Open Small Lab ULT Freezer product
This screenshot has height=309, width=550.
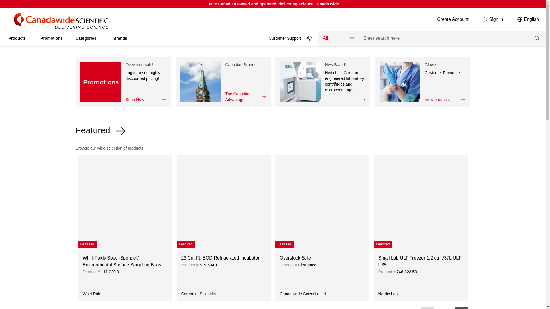pyautogui.click(x=419, y=262)
